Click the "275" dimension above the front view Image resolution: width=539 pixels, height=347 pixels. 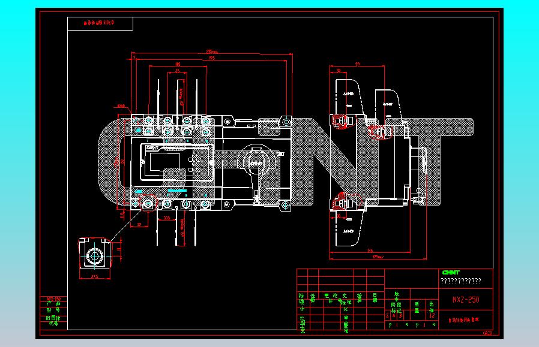(212, 58)
